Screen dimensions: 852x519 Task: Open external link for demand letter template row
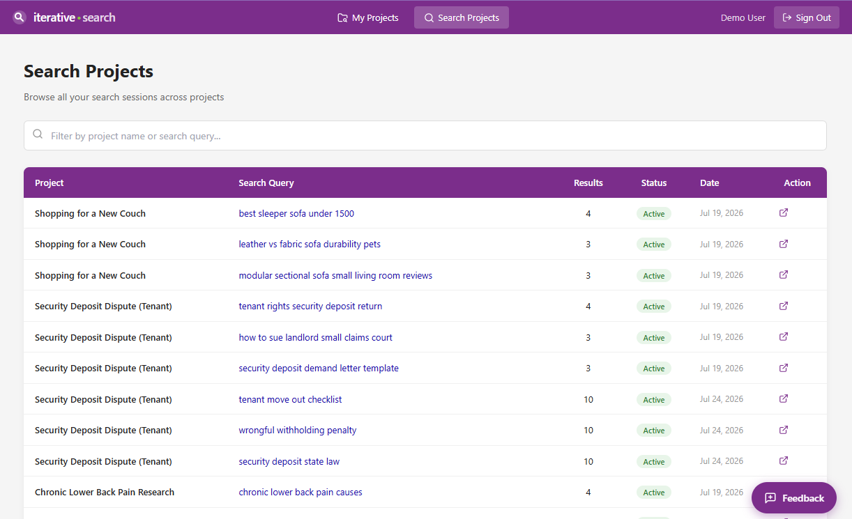click(x=784, y=368)
